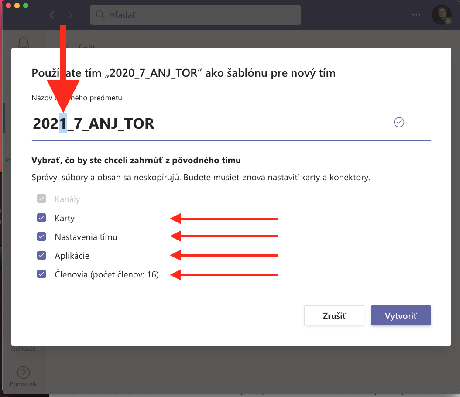Viewport: 460px width, 397px height.
Task: Open the Pomocník help icon
Action: tap(23, 373)
